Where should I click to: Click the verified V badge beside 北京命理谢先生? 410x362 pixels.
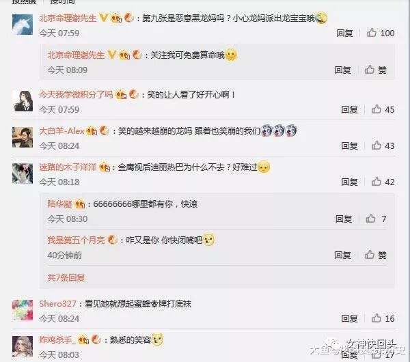pyautogui.click(x=104, y=18)
